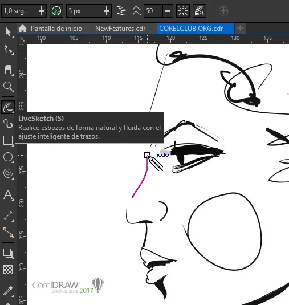This screenshot has width=289, height=305.
Task: Toggle create single curve from strokes
Action: [x=121, y=11]
